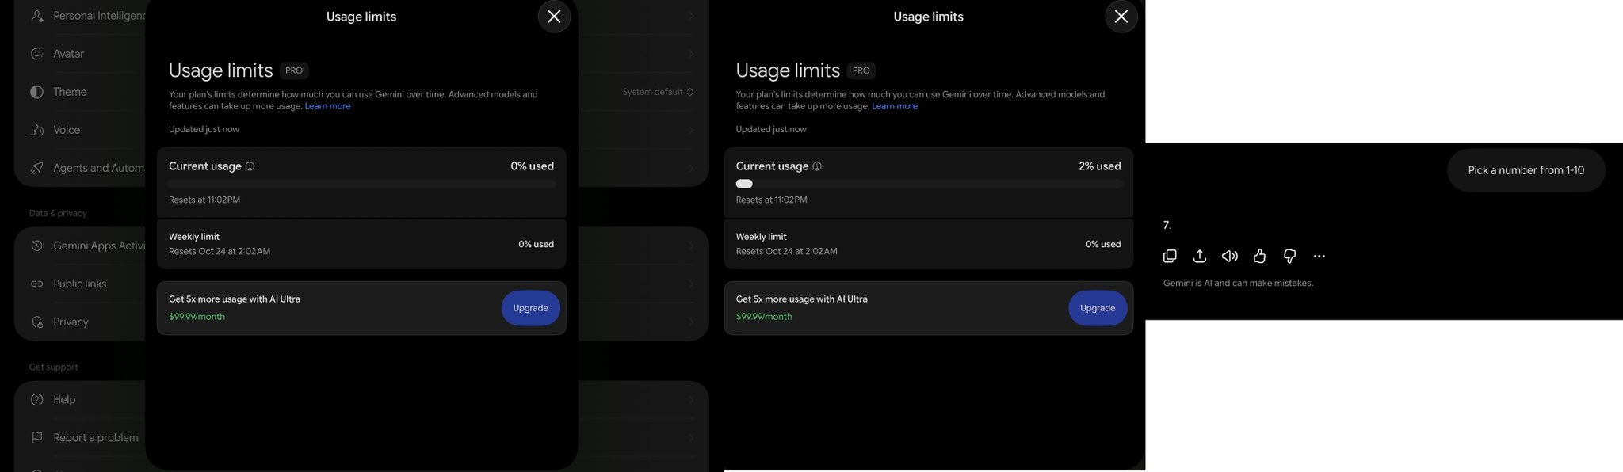
Task: Copy the Gemini response "7."
Action: click(x=1170, y=256)
